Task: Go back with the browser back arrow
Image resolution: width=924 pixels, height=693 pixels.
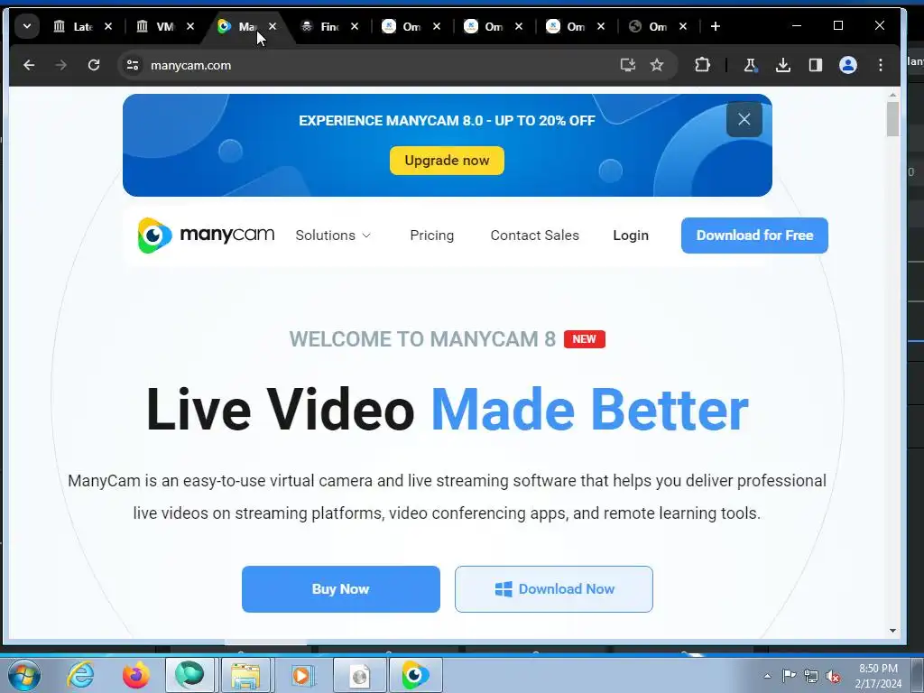Action: point(29,65)
